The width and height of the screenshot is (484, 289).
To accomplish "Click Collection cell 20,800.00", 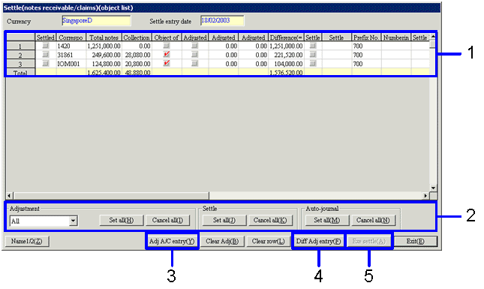I will (137, 64).
